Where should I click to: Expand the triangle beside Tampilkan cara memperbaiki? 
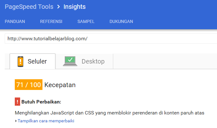pyautogui.click(x=16, y=121)
